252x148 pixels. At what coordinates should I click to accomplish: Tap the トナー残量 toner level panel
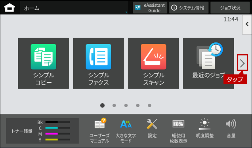(x=42, y=131)
